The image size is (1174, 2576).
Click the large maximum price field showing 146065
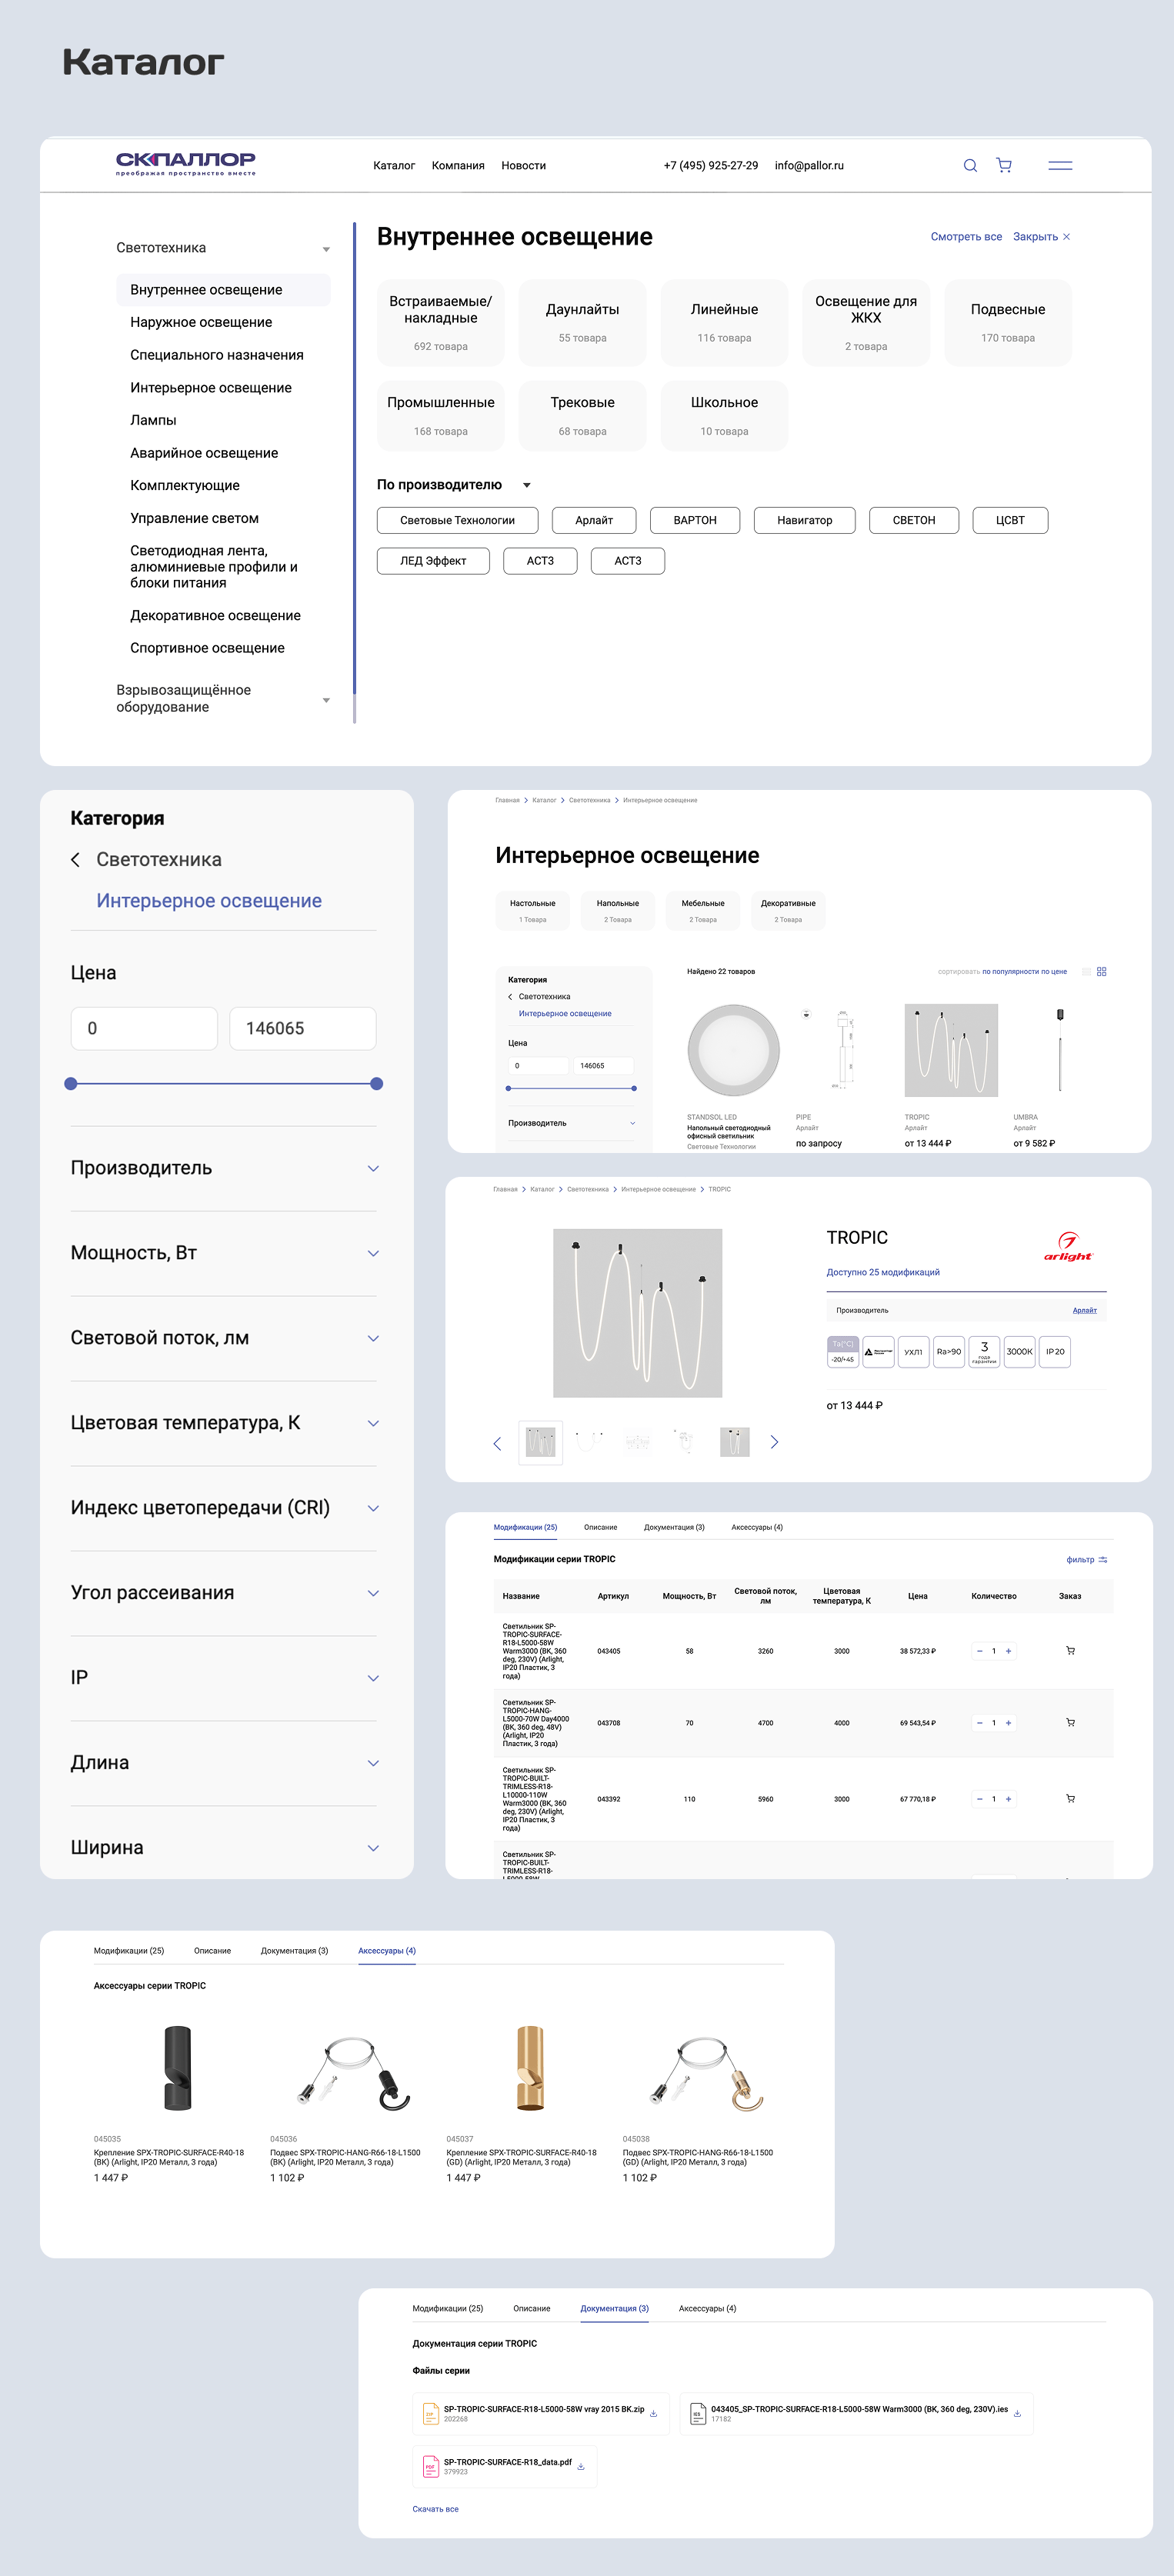coord(303,1029)
